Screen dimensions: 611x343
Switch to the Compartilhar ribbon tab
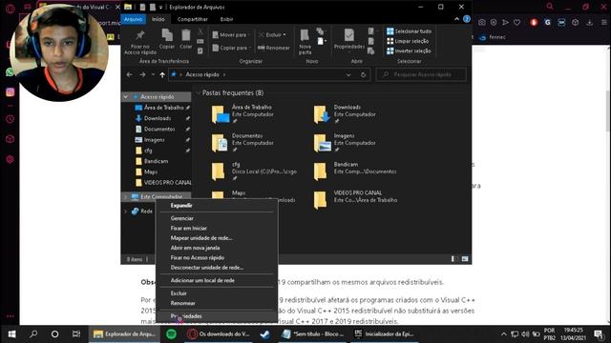[x=193, y=19]
